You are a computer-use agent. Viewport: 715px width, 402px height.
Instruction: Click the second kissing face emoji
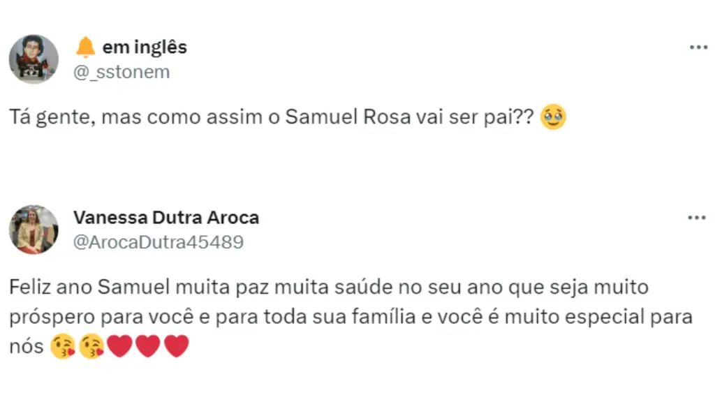pos(91,346)
